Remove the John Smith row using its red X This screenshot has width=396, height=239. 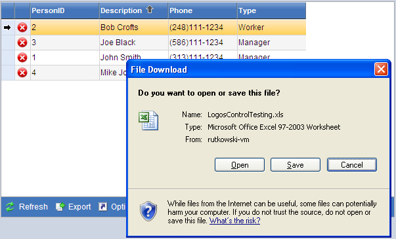click(x=22, y=58)
